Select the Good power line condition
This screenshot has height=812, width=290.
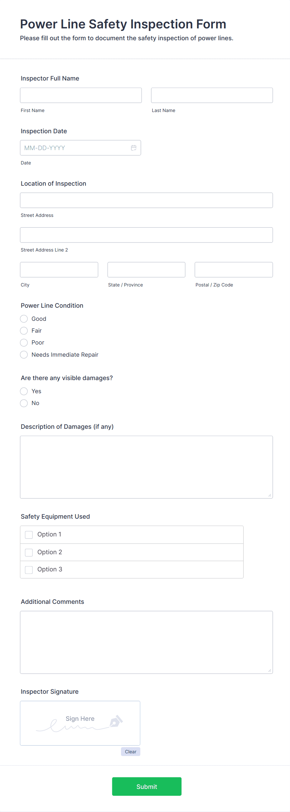(x=24, y=319)
